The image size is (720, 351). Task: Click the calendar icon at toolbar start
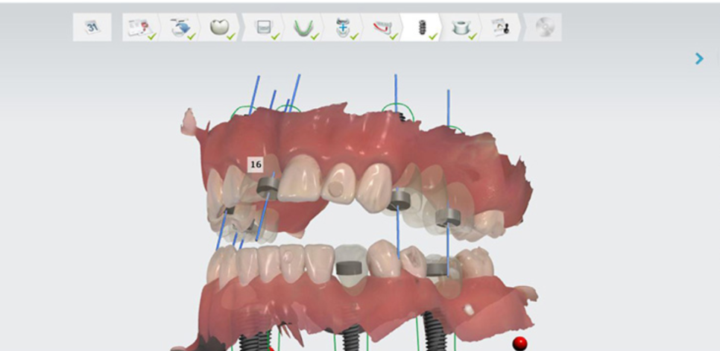point(92,28)
